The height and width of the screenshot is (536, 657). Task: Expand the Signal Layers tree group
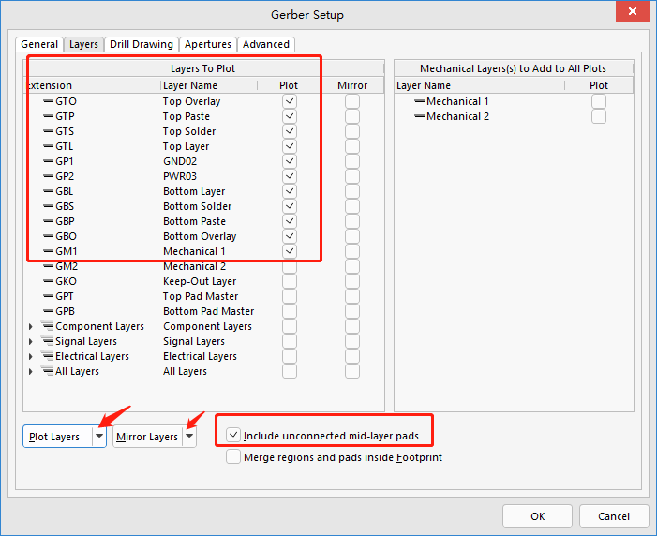coord(31,341)
